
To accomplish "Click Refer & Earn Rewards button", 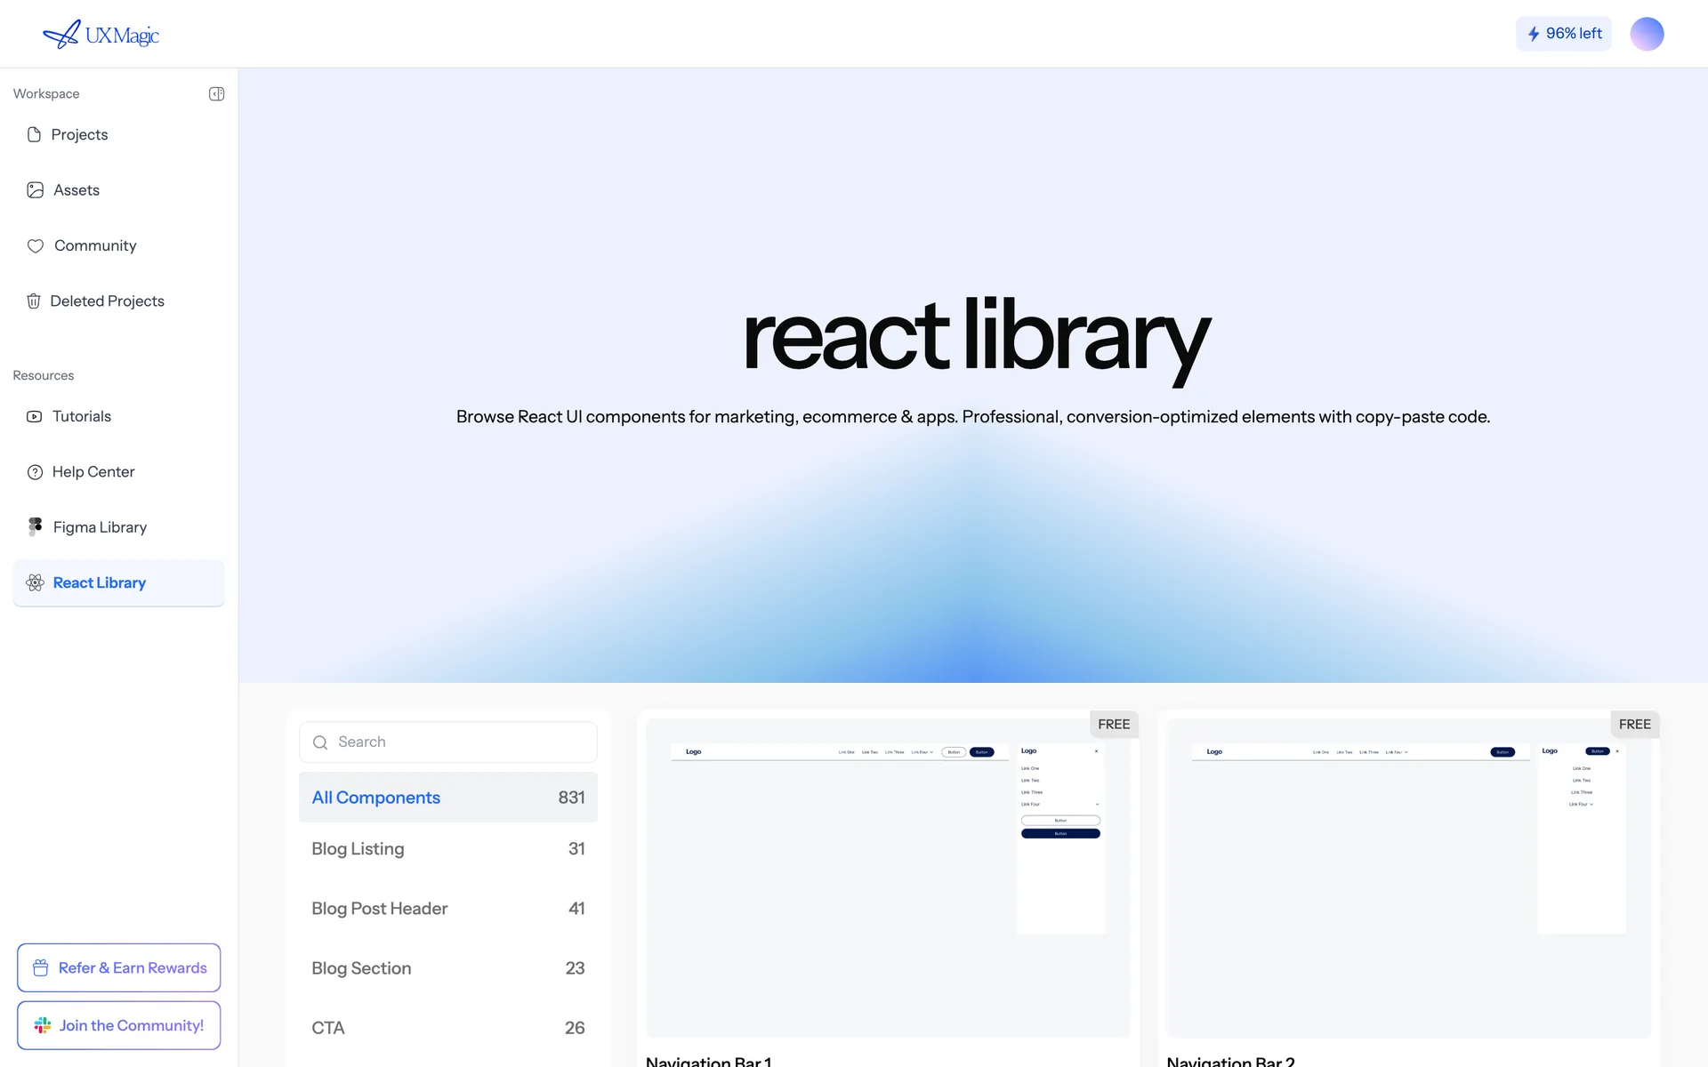I will coord(119,967).
